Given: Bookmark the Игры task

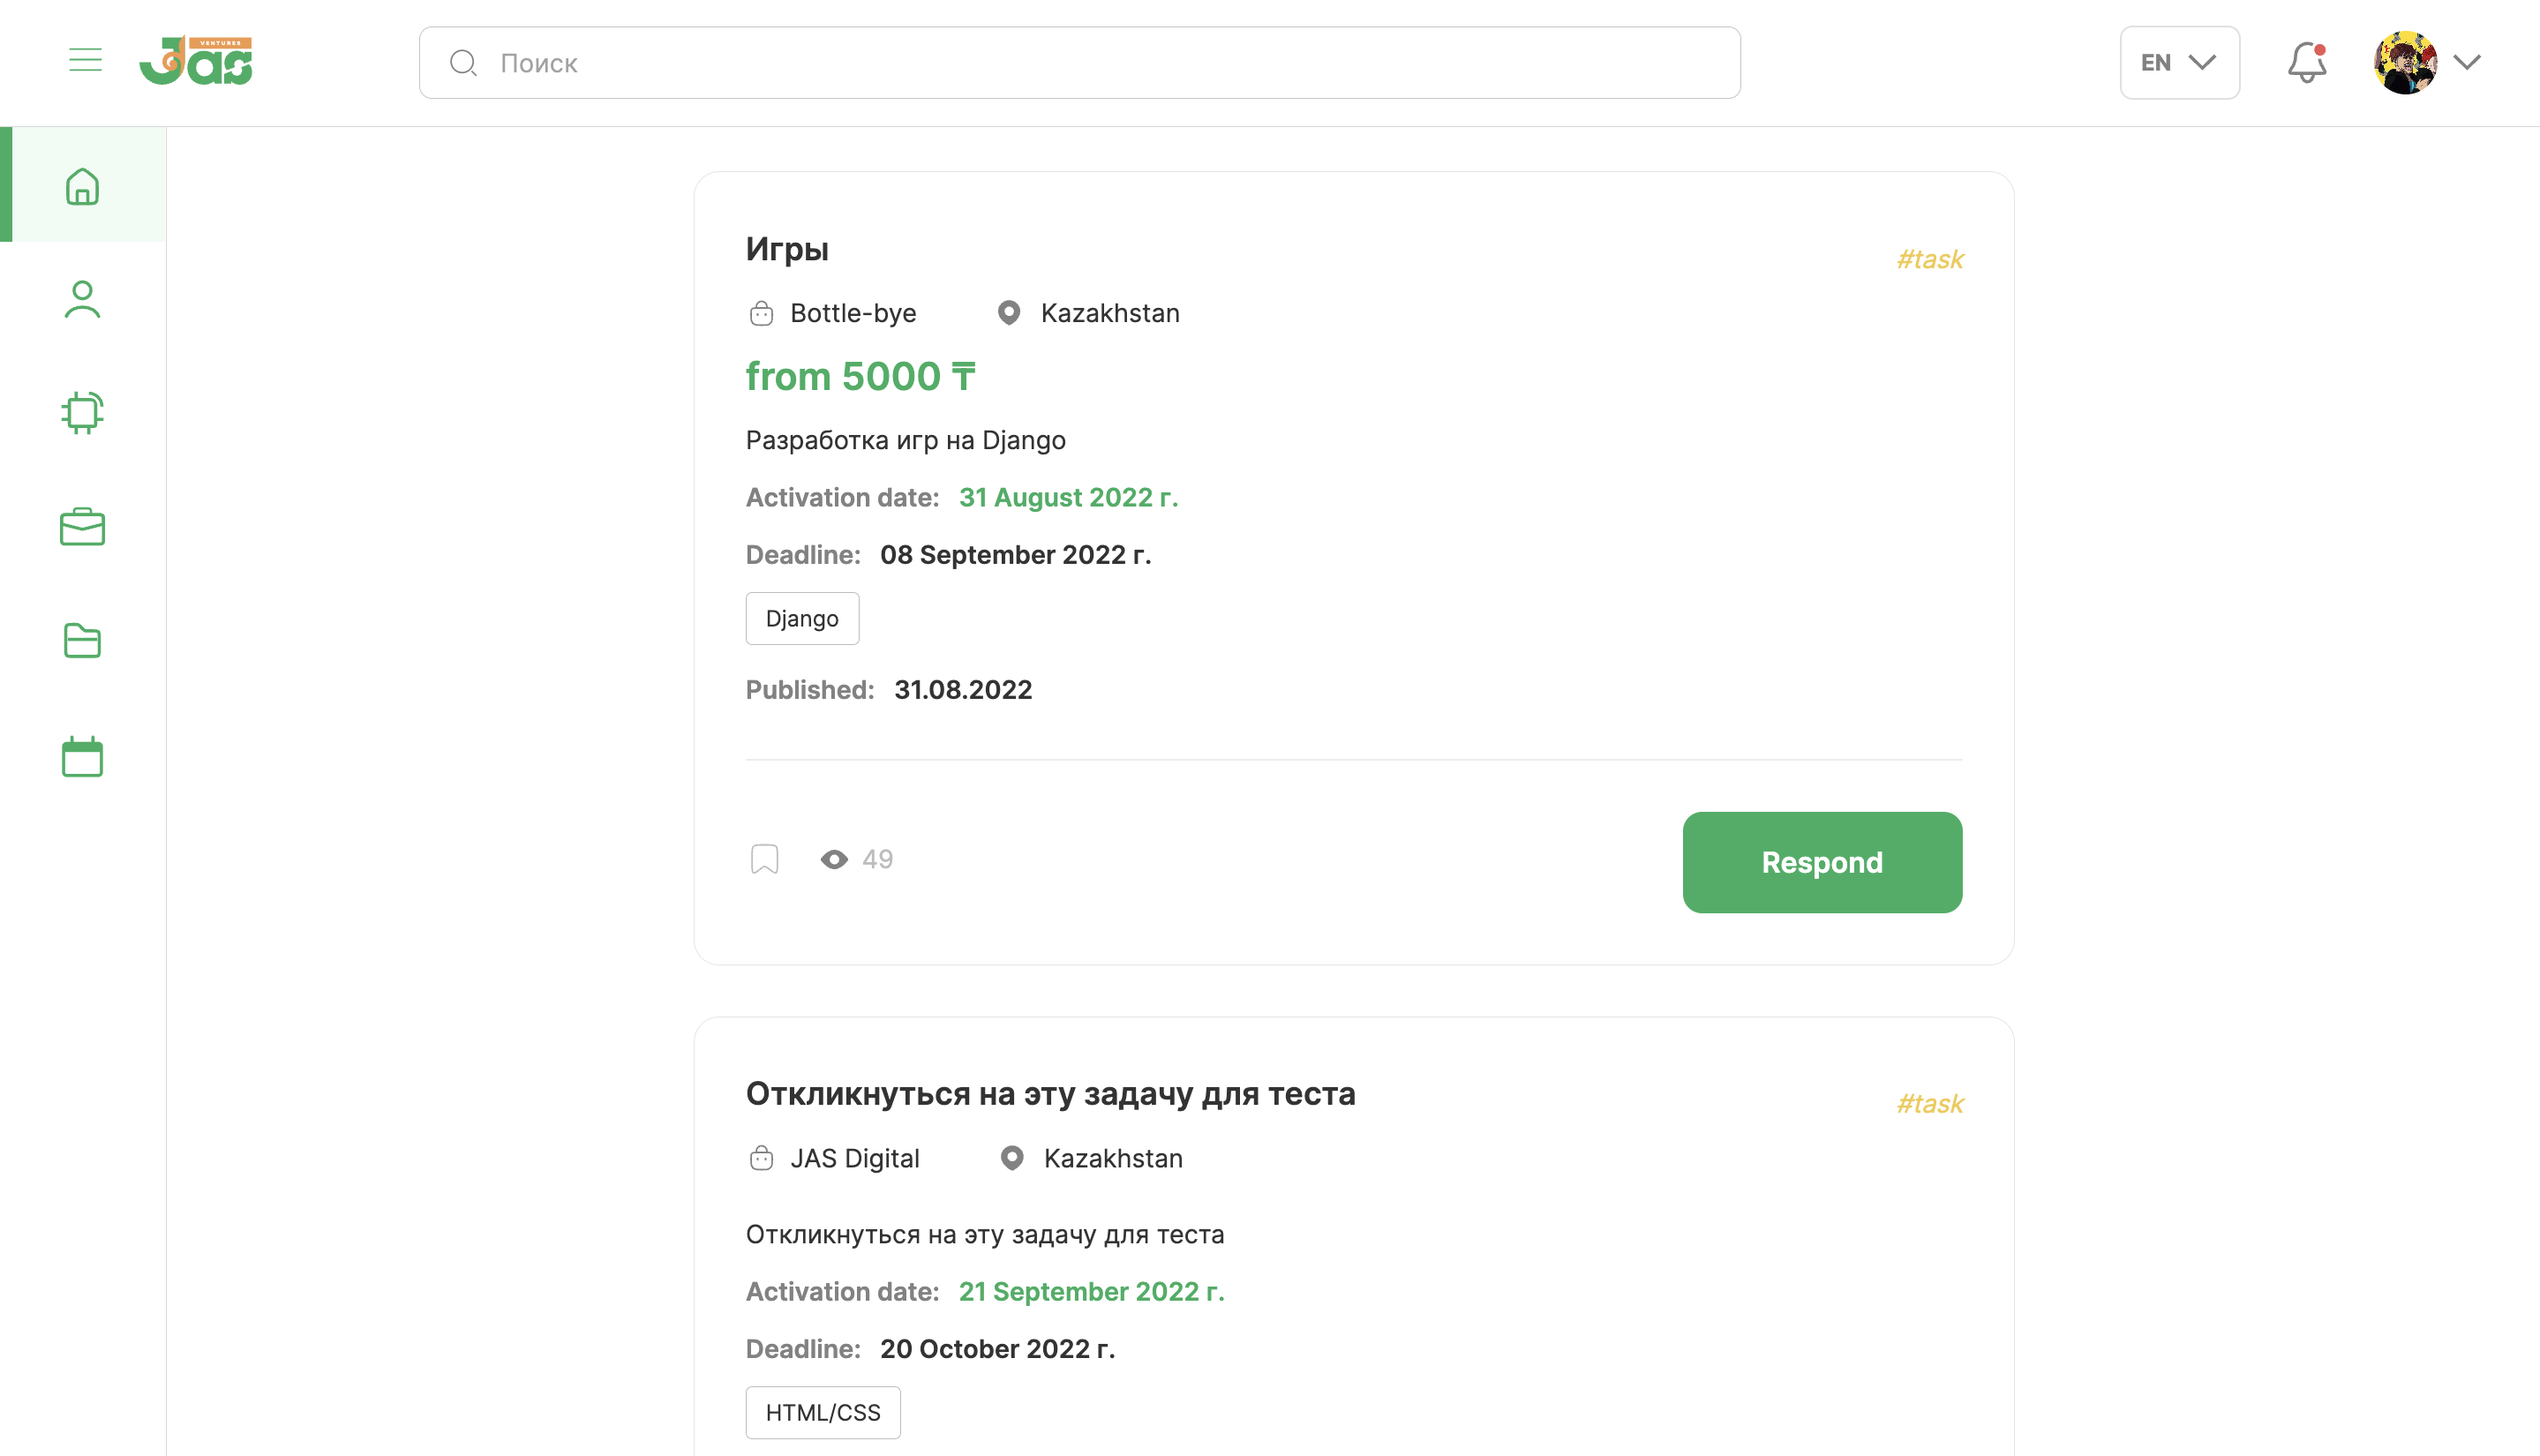Looking at the screenshot, I should tap(764, 858).
